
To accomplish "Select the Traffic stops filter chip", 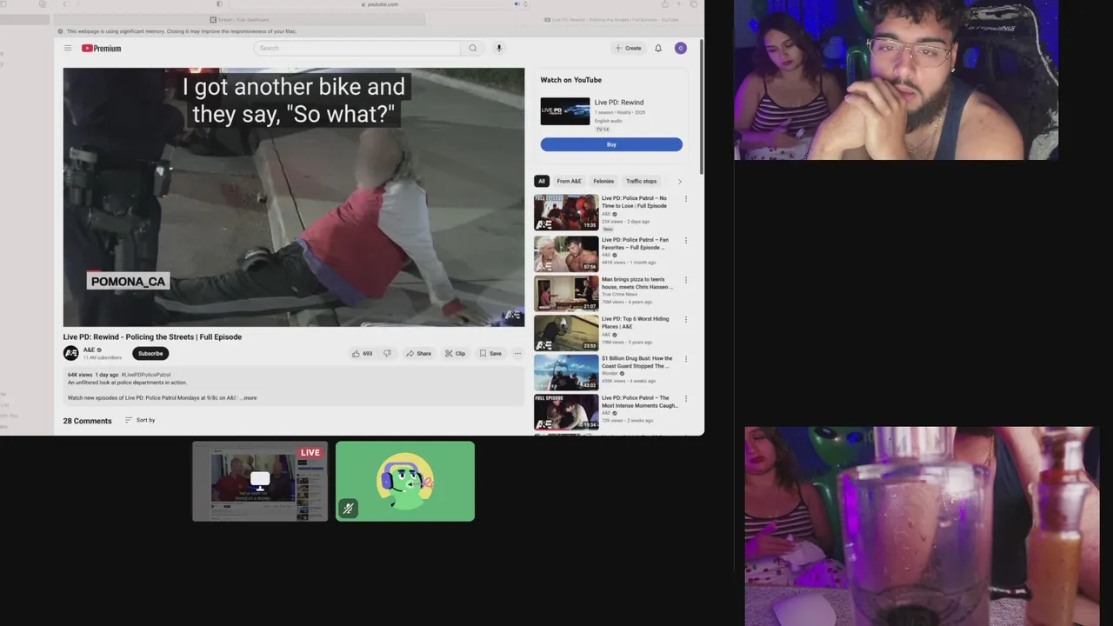I will [642, 181].
